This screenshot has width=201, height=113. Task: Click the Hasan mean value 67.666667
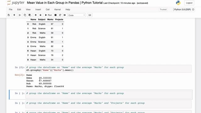[x=45, y=81]
